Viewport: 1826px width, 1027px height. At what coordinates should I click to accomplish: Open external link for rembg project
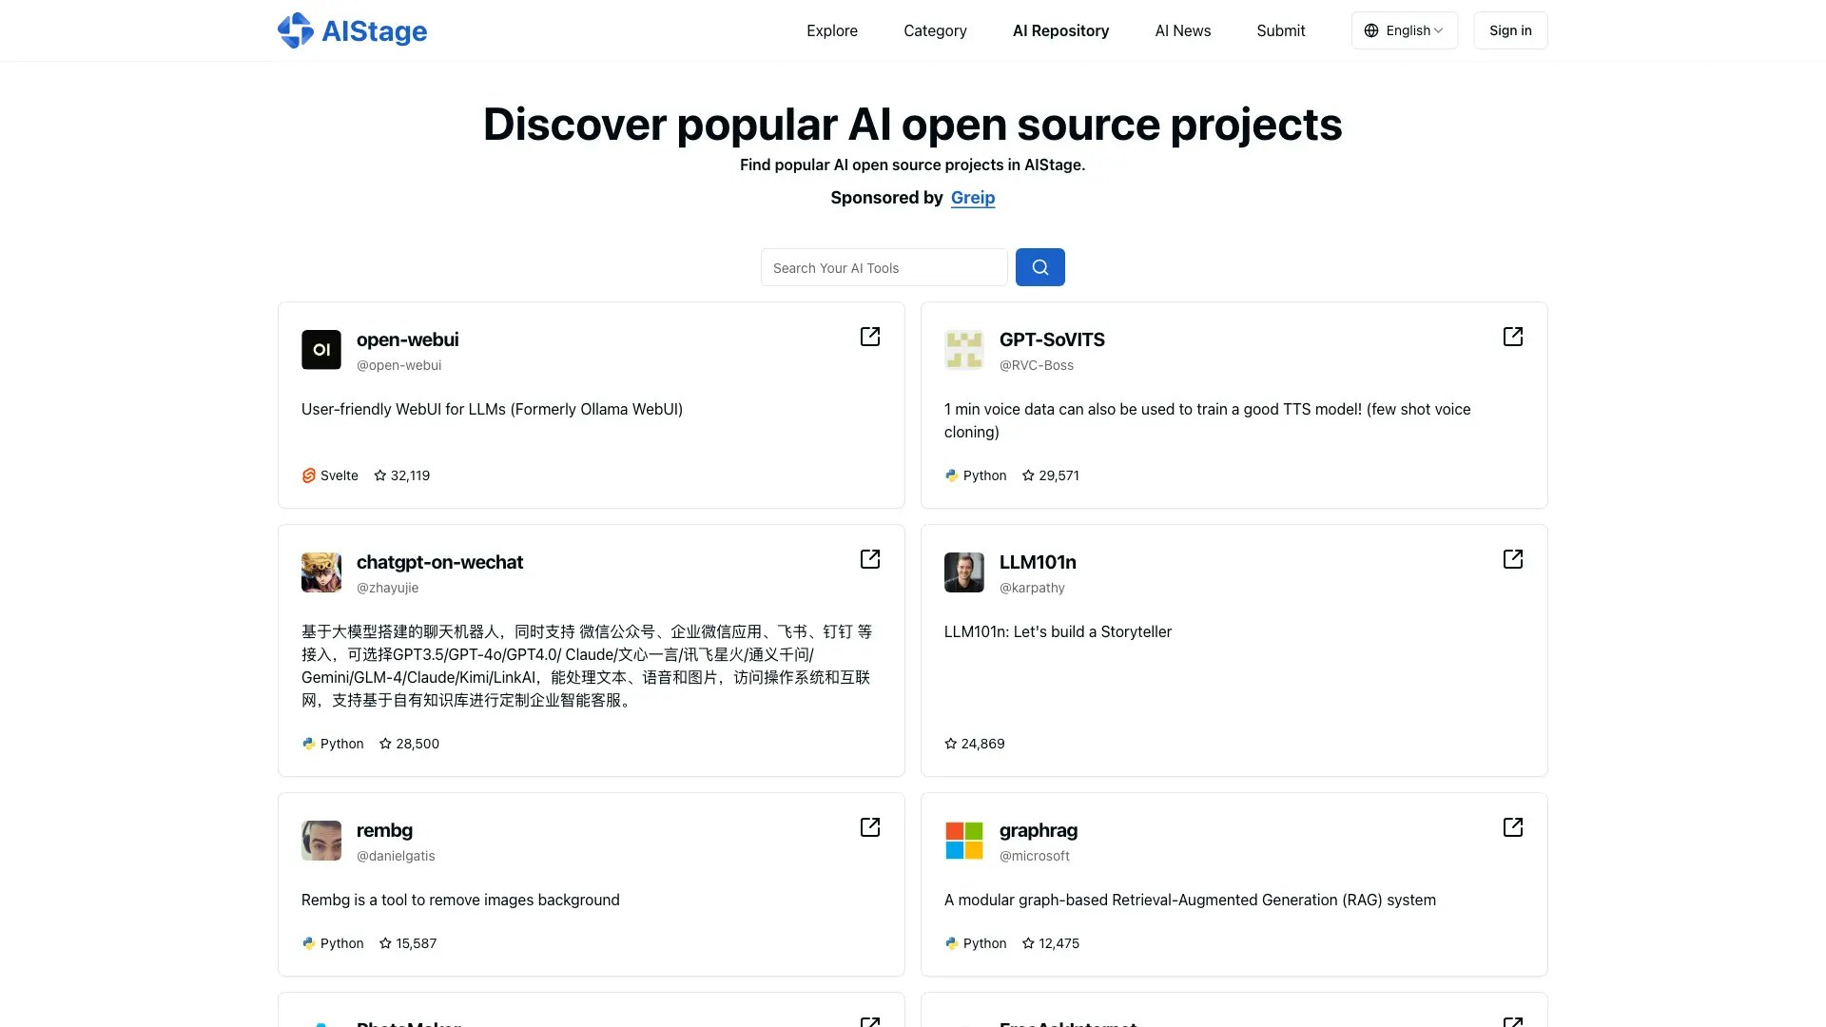[x=869, y=827]
